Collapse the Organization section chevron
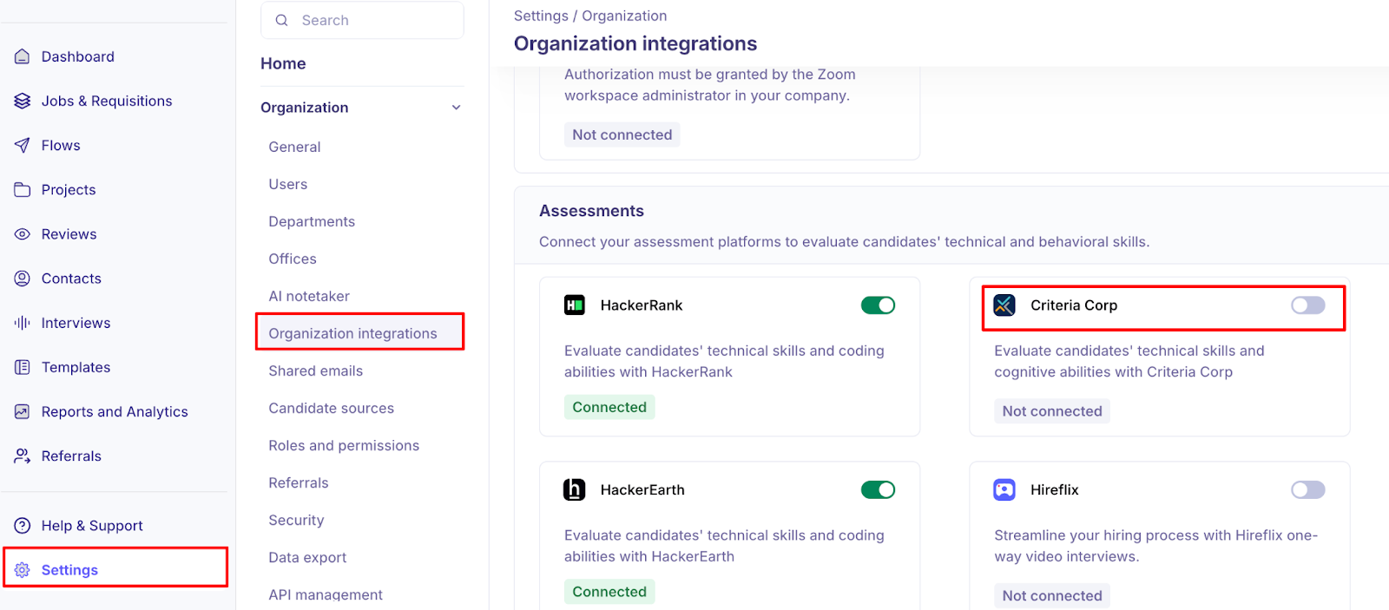 point(457,108)
